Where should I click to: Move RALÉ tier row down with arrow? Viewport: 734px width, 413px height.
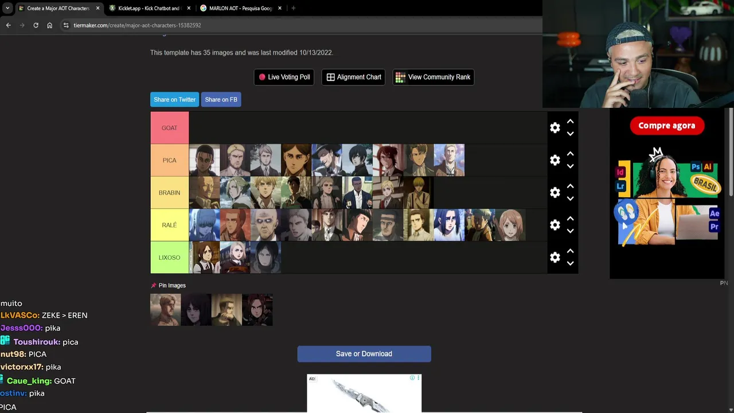click(570, 231)
